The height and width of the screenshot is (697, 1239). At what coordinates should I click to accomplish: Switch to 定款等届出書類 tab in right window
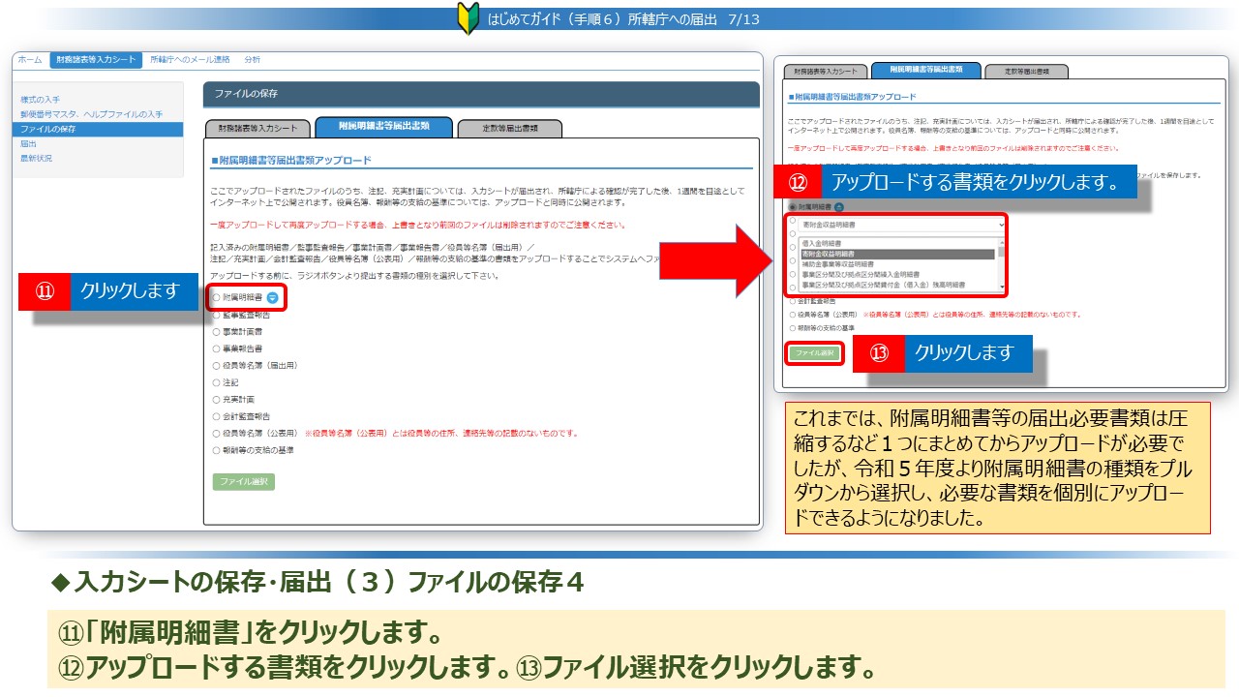tap(1026, 72)
